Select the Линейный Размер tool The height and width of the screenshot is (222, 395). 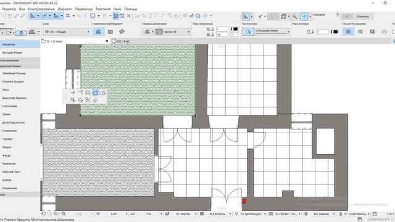pos(20,73)
